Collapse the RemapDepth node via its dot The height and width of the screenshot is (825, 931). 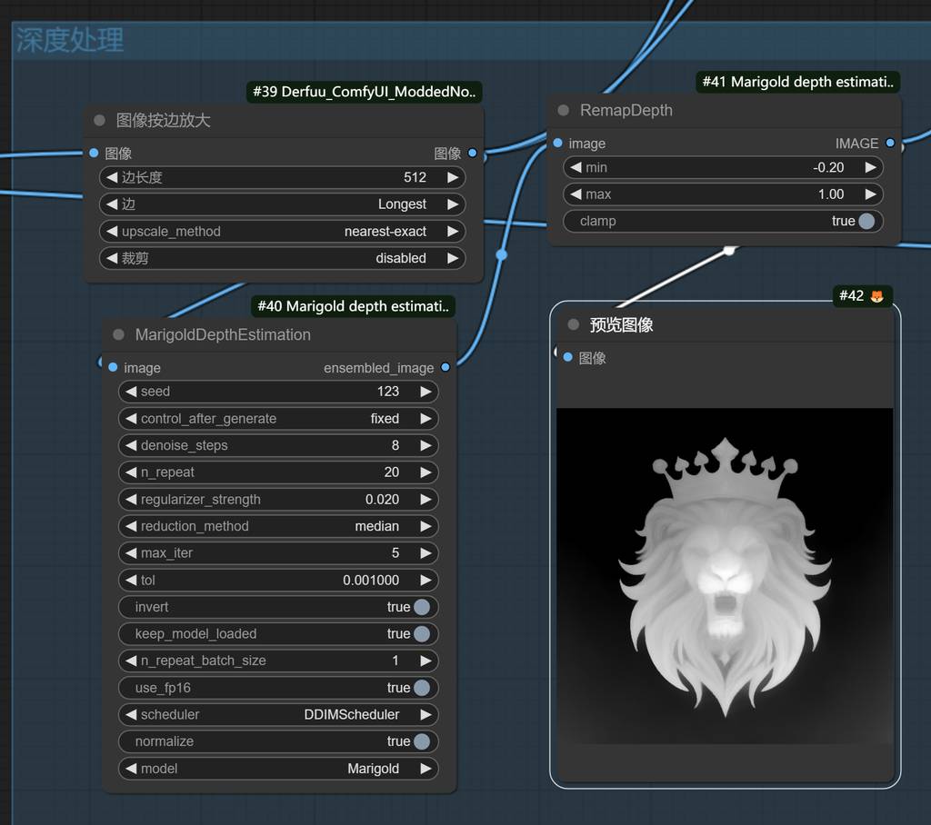(x=563, y=110)
